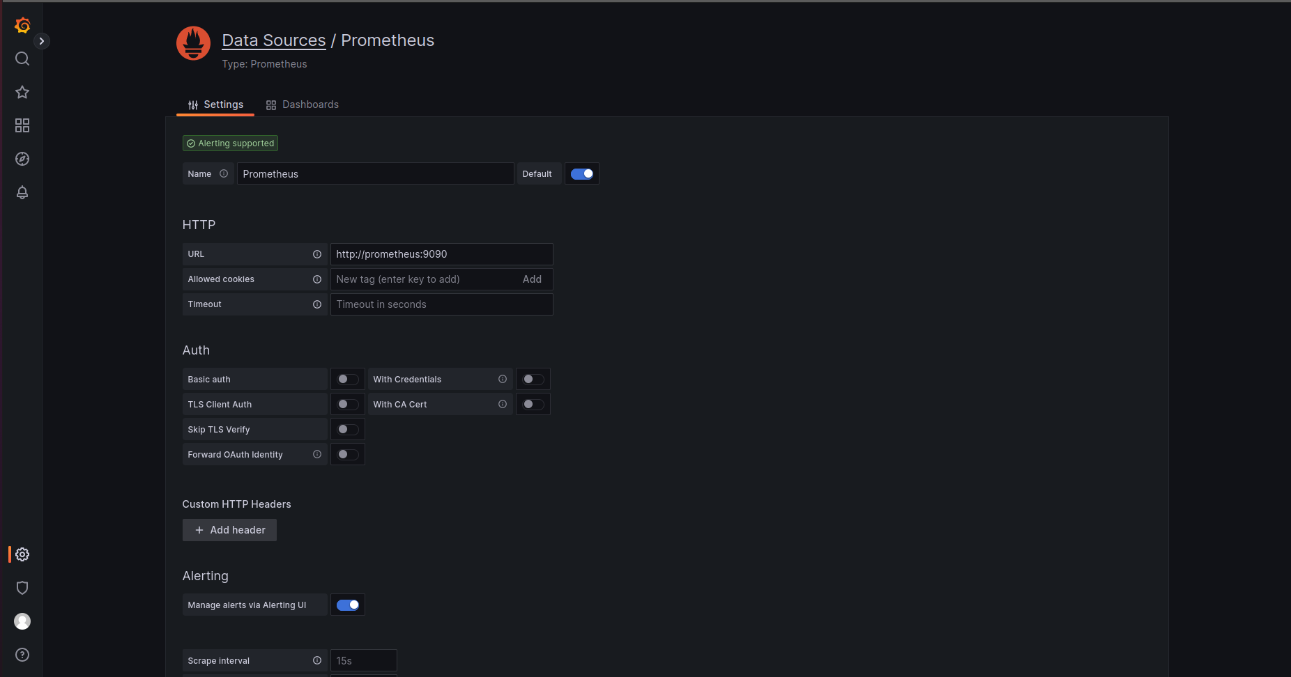Go to the Data Sources breadcrumb link
Screen dimensions: 1291x677
click(274, 40)
